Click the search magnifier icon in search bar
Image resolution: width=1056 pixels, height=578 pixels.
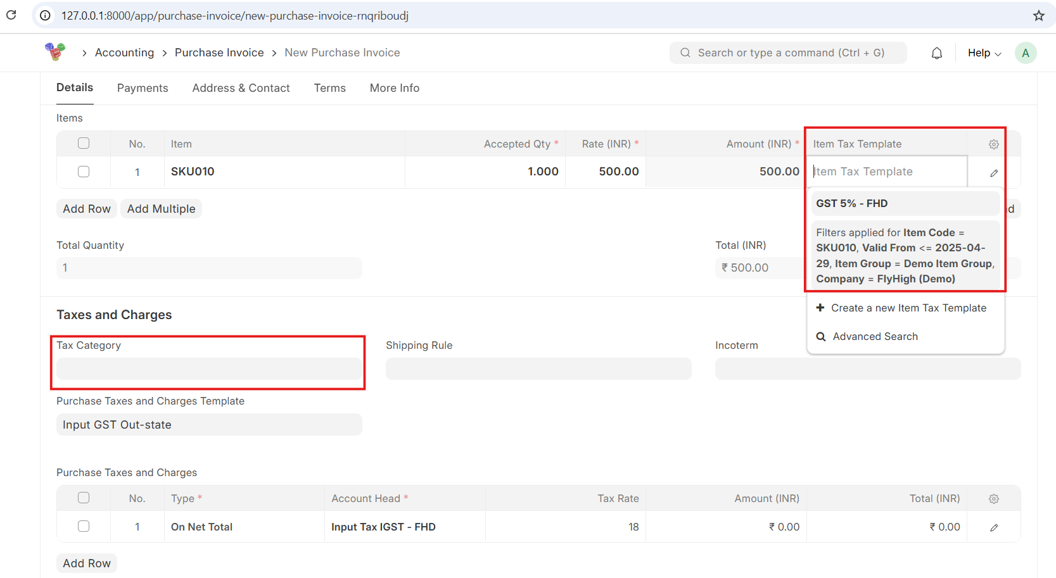coord(685,53)
